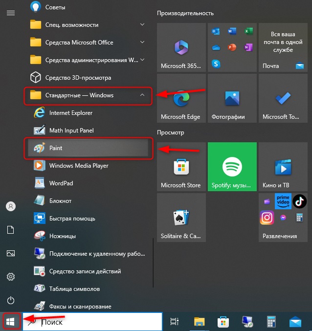Open Calculator on taskbar
The height and width of the screenshot is (331, 312).
271,322
